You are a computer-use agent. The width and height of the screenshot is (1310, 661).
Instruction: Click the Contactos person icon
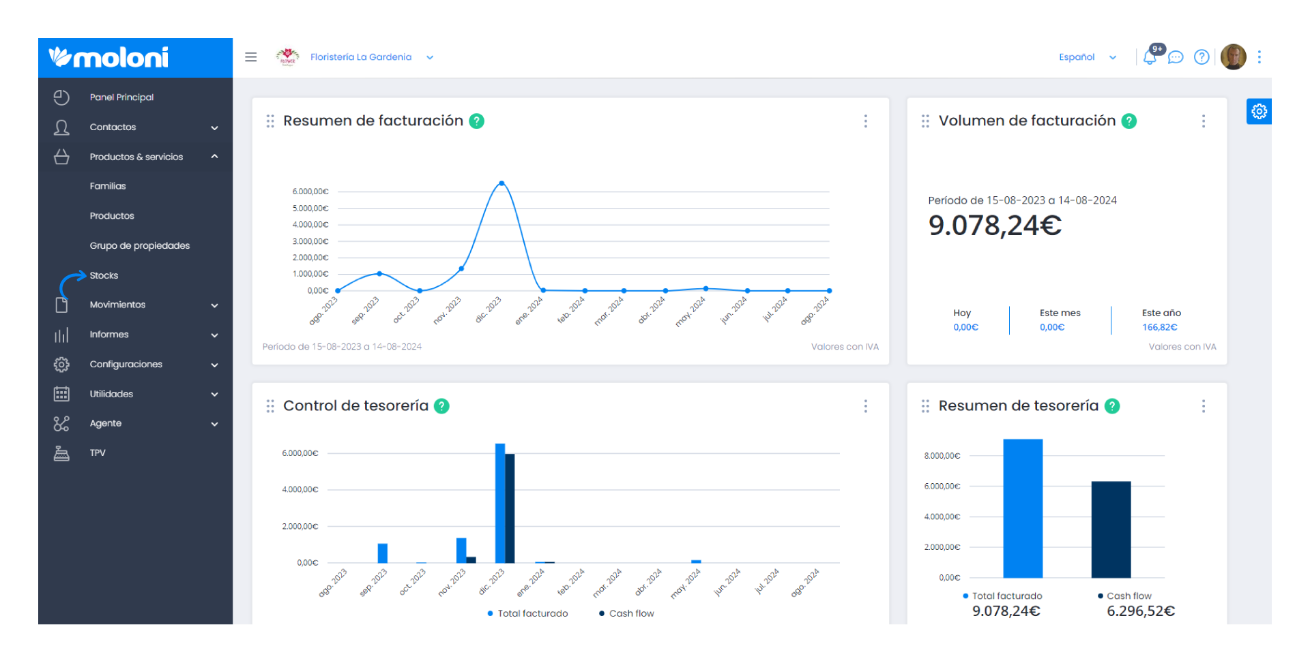(61, 127)
